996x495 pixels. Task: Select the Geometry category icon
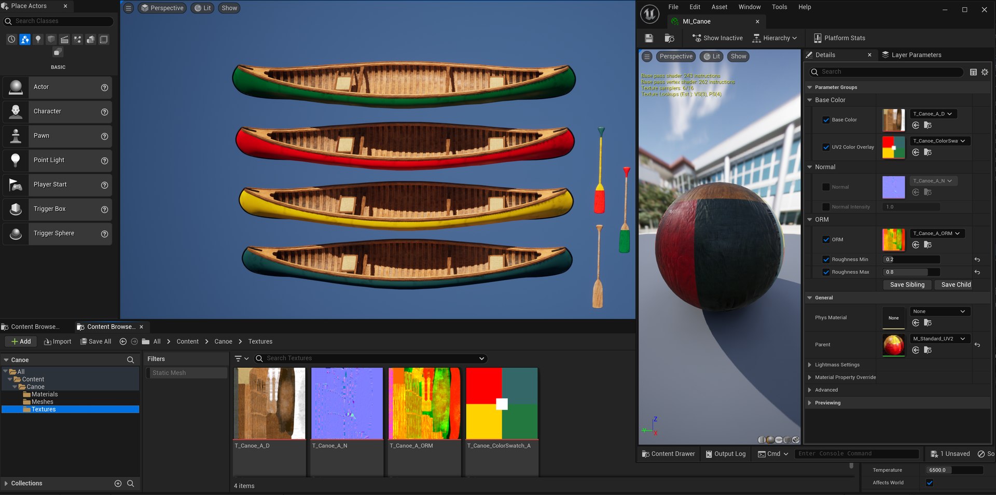pos(90,39)
